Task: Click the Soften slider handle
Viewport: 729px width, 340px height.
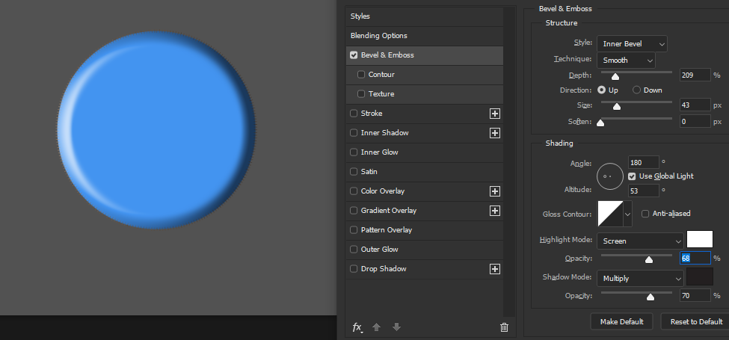Action: (600, 123)
